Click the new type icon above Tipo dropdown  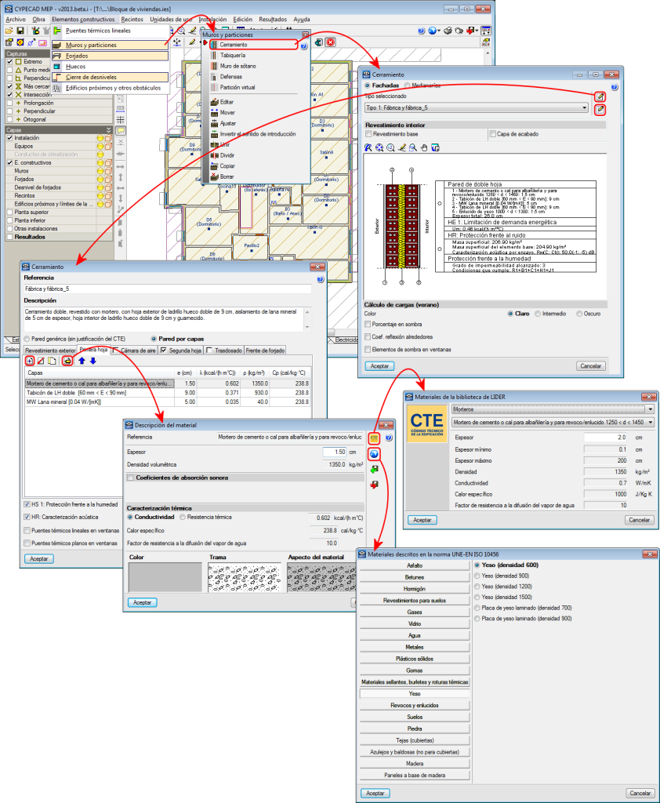600,96
